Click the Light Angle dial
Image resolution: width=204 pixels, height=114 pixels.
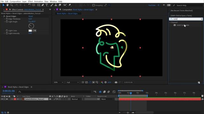pyautogui.click(x=31, y=26)
